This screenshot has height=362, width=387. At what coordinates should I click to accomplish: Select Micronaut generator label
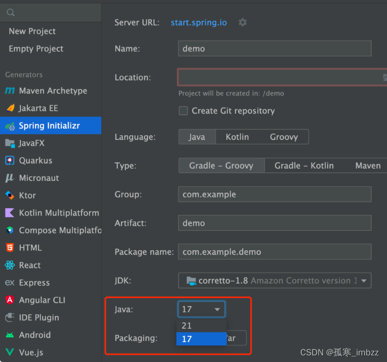coord(39,178)
